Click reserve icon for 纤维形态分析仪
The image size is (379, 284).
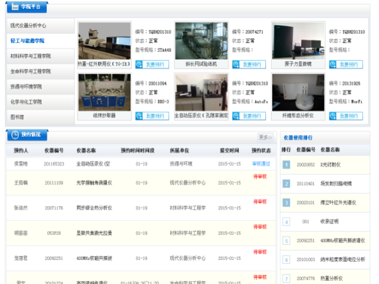coord(334,116)
